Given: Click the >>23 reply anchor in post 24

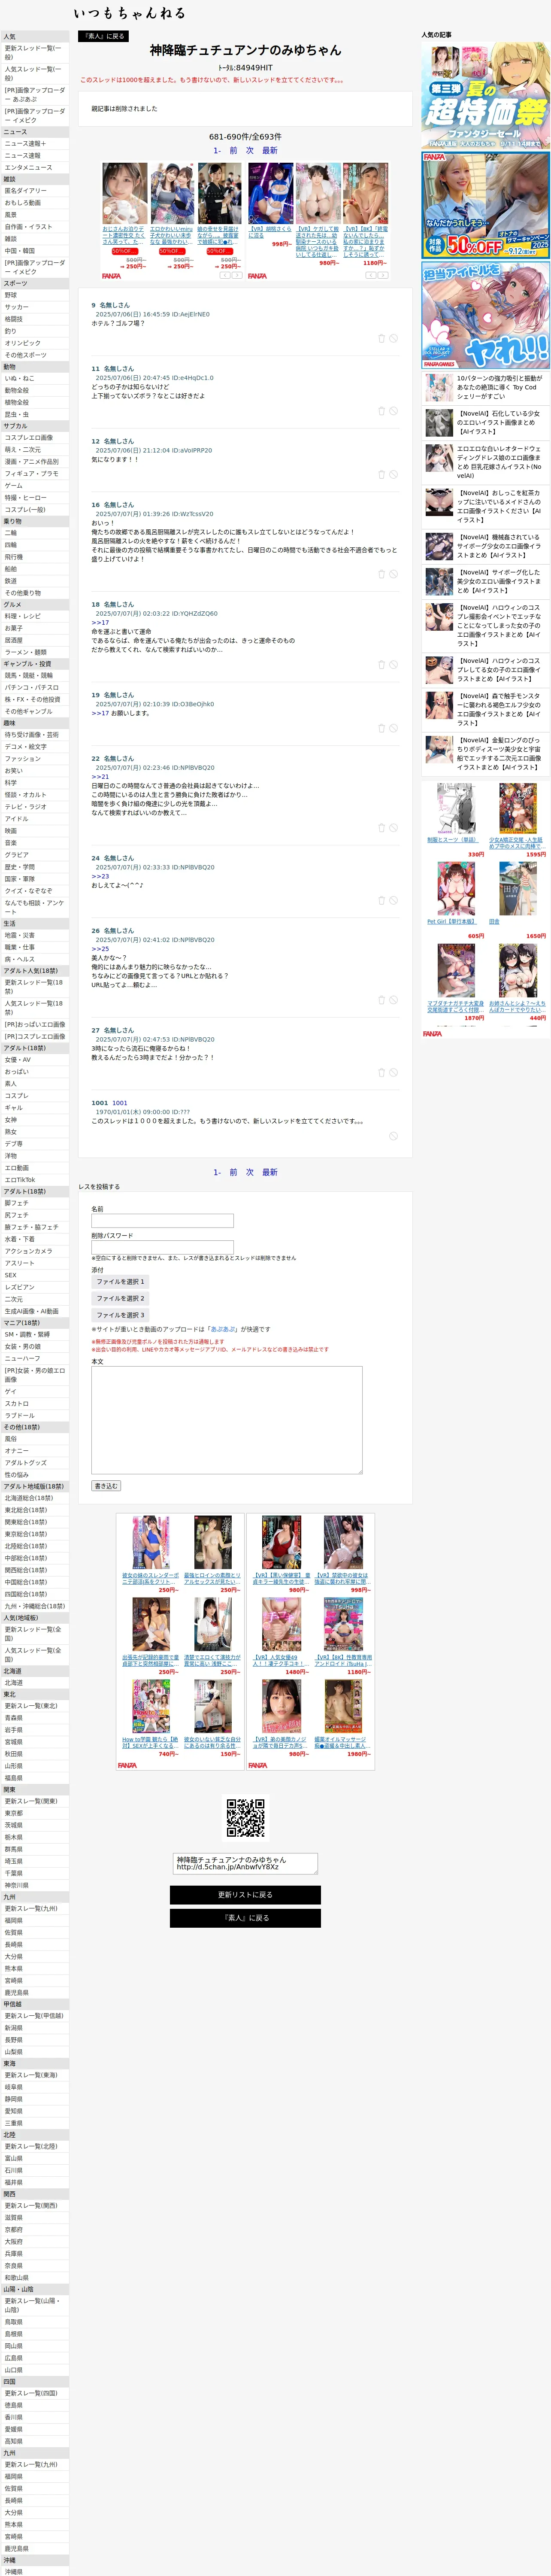Looking at the screenshot, I should (x=100, y=876).
